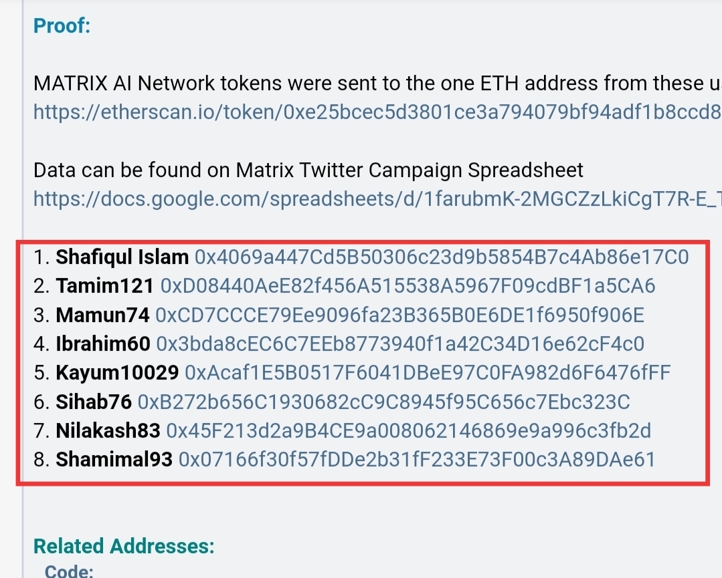Click Shamimal93's wallet address
Viewport: 722px width, 578px height.
pyautogui.click(x=417, y=459)
